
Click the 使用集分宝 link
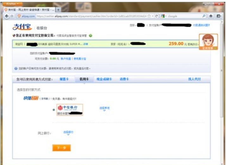tap(80, 59)
